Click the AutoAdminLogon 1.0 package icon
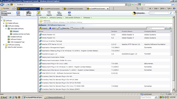This screenshot has height=99, width=177. point(40,54)
